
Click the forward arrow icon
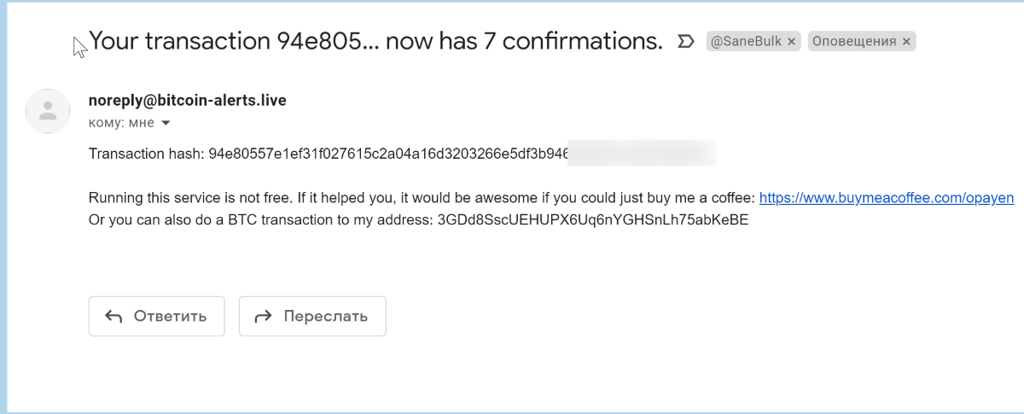pyautogui.click(x=264, y=317)
